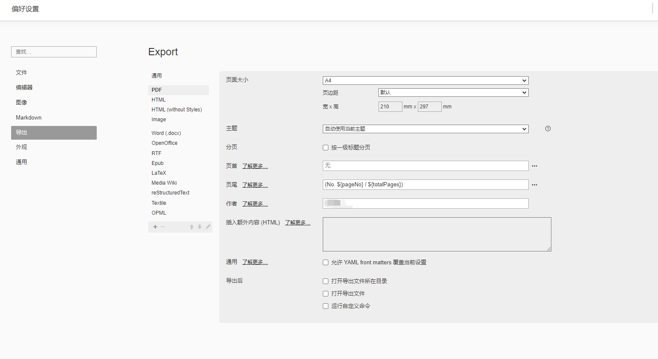Viewport: 658px width, 359px height.
Task: Open the ellipsis menu for the 页尾 field
Action: pyautogui.click(x=534, y=185)
